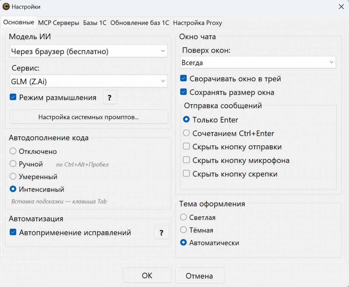Click the app logo icon in title bar
The height and width of the screenshot is (287, 349).
[6, 7]
